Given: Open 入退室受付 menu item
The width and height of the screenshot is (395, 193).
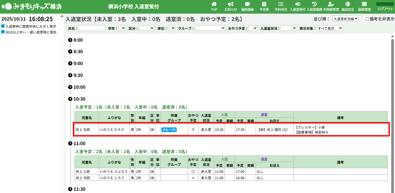Looking at the screenshot, I should 297,6.
